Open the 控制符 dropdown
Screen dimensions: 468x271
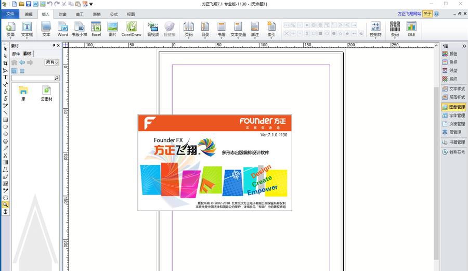point(375,38)
